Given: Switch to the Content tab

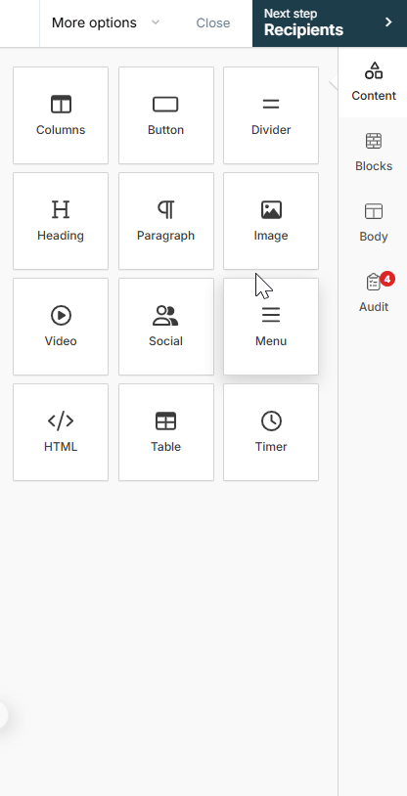Looking at the screenshot, I should pyautogui.click(x=374, y=82).
